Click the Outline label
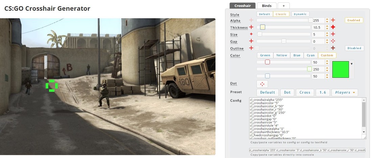The height and width of the screenshot is (158, 372). point(237,48)
